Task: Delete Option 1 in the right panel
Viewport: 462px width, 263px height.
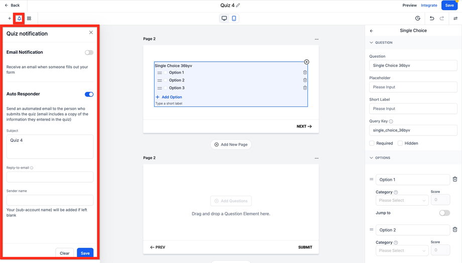Action: click(455, 179)
